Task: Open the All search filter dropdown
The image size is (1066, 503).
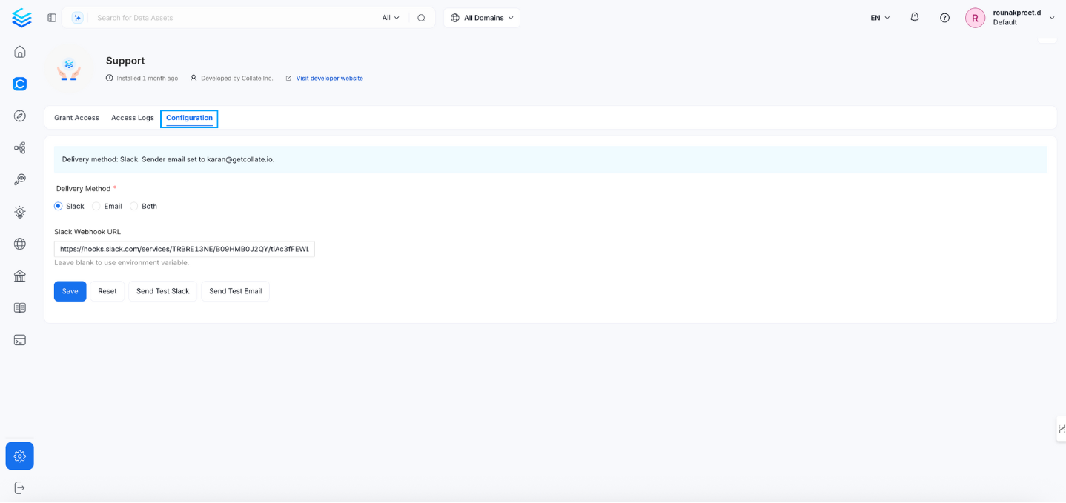Action: [391, 18]
